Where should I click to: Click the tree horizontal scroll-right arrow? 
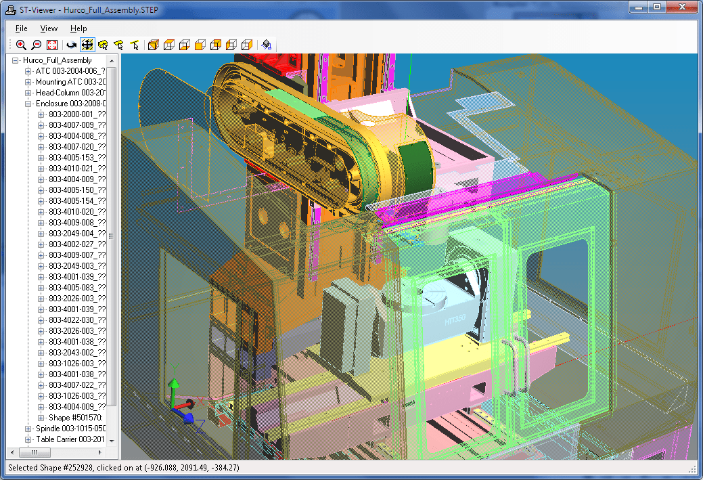(100, 452)
